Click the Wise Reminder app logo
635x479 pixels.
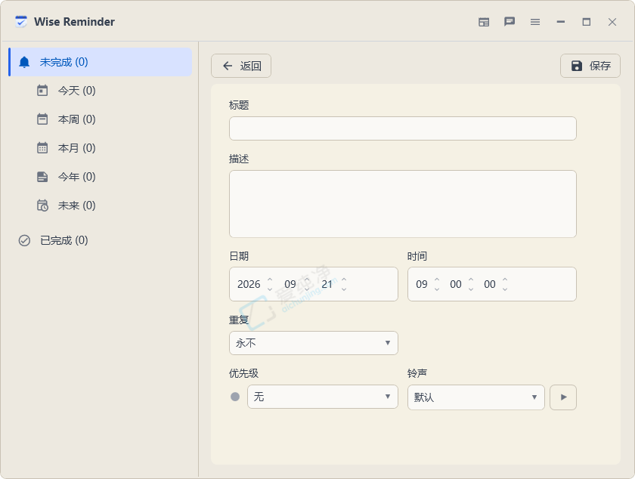click(20, 21)
